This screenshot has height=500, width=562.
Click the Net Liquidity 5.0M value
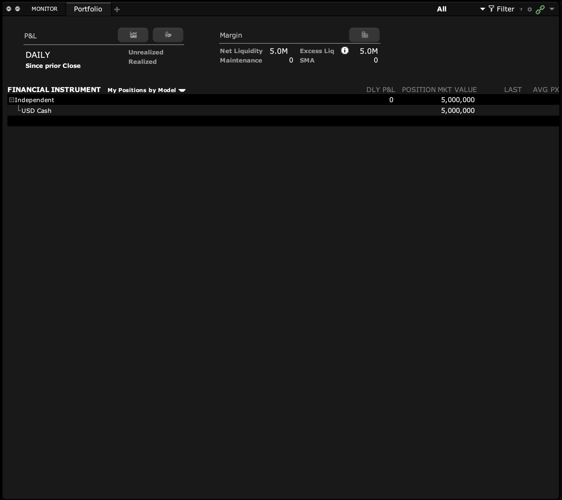(x=279, y=51)
